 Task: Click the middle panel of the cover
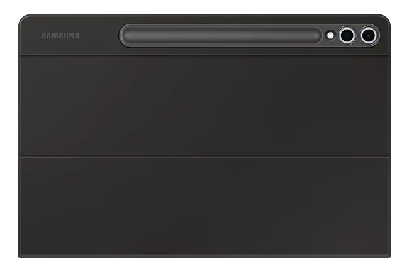204,106
